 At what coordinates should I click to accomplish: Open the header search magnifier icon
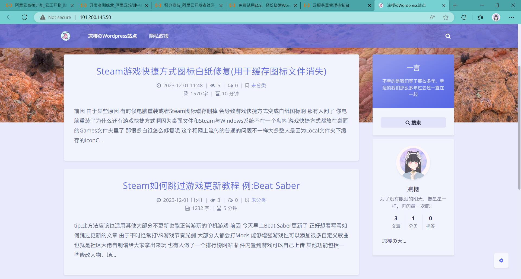448,36
